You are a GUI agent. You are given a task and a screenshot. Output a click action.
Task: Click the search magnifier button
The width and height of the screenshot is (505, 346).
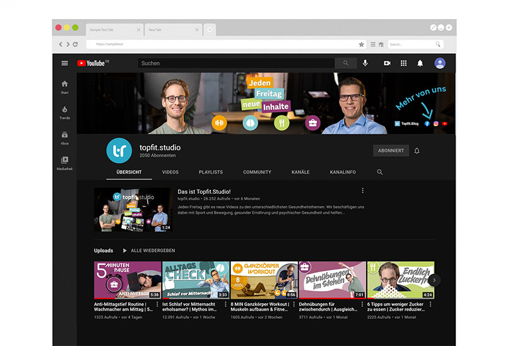click(345, 63)
